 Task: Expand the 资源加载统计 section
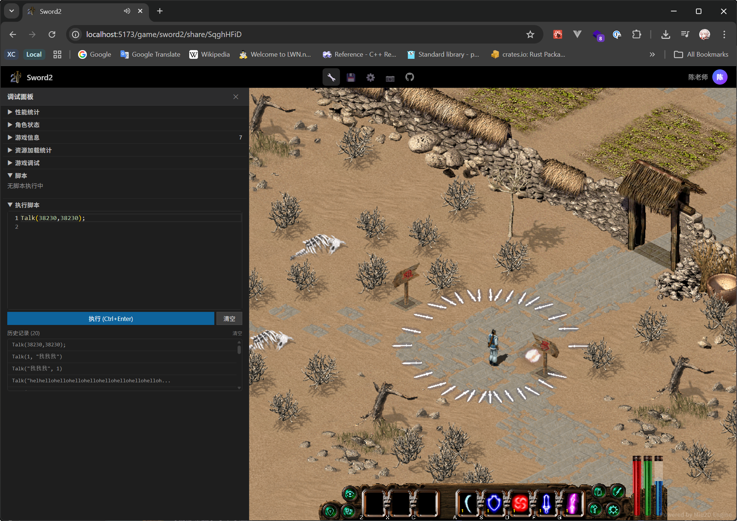point(125,150)
